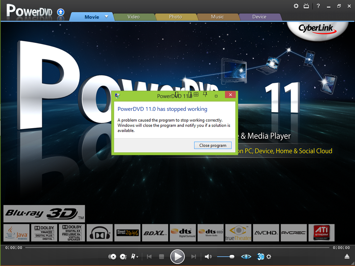Toggle 3D mode
Image resolution: width=355 pixels, height=266 pixels.
coord(261,257)
